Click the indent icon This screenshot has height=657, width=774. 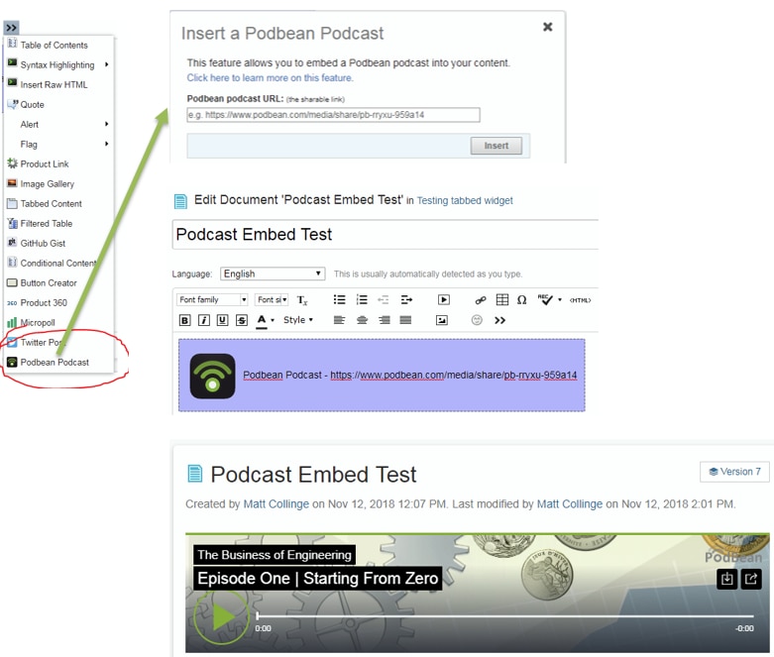pos(406,299)
